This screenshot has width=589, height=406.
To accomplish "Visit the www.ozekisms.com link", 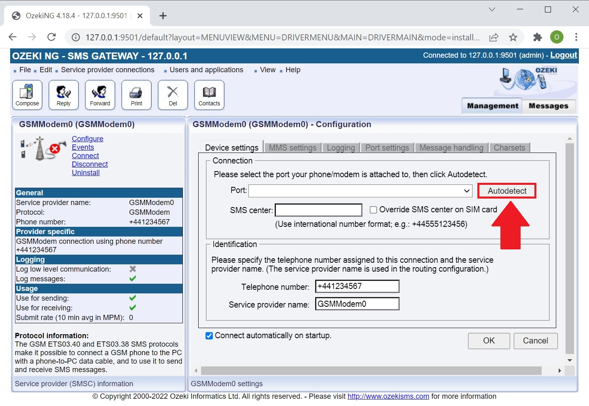I will click(388, 396).
